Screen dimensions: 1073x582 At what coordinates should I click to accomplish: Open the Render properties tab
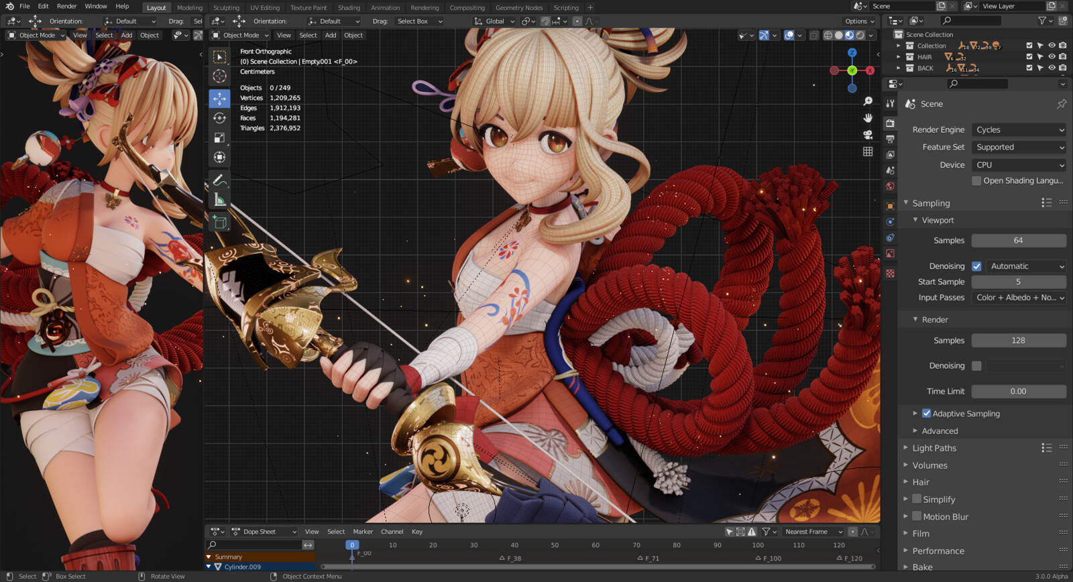click(890, 123)
